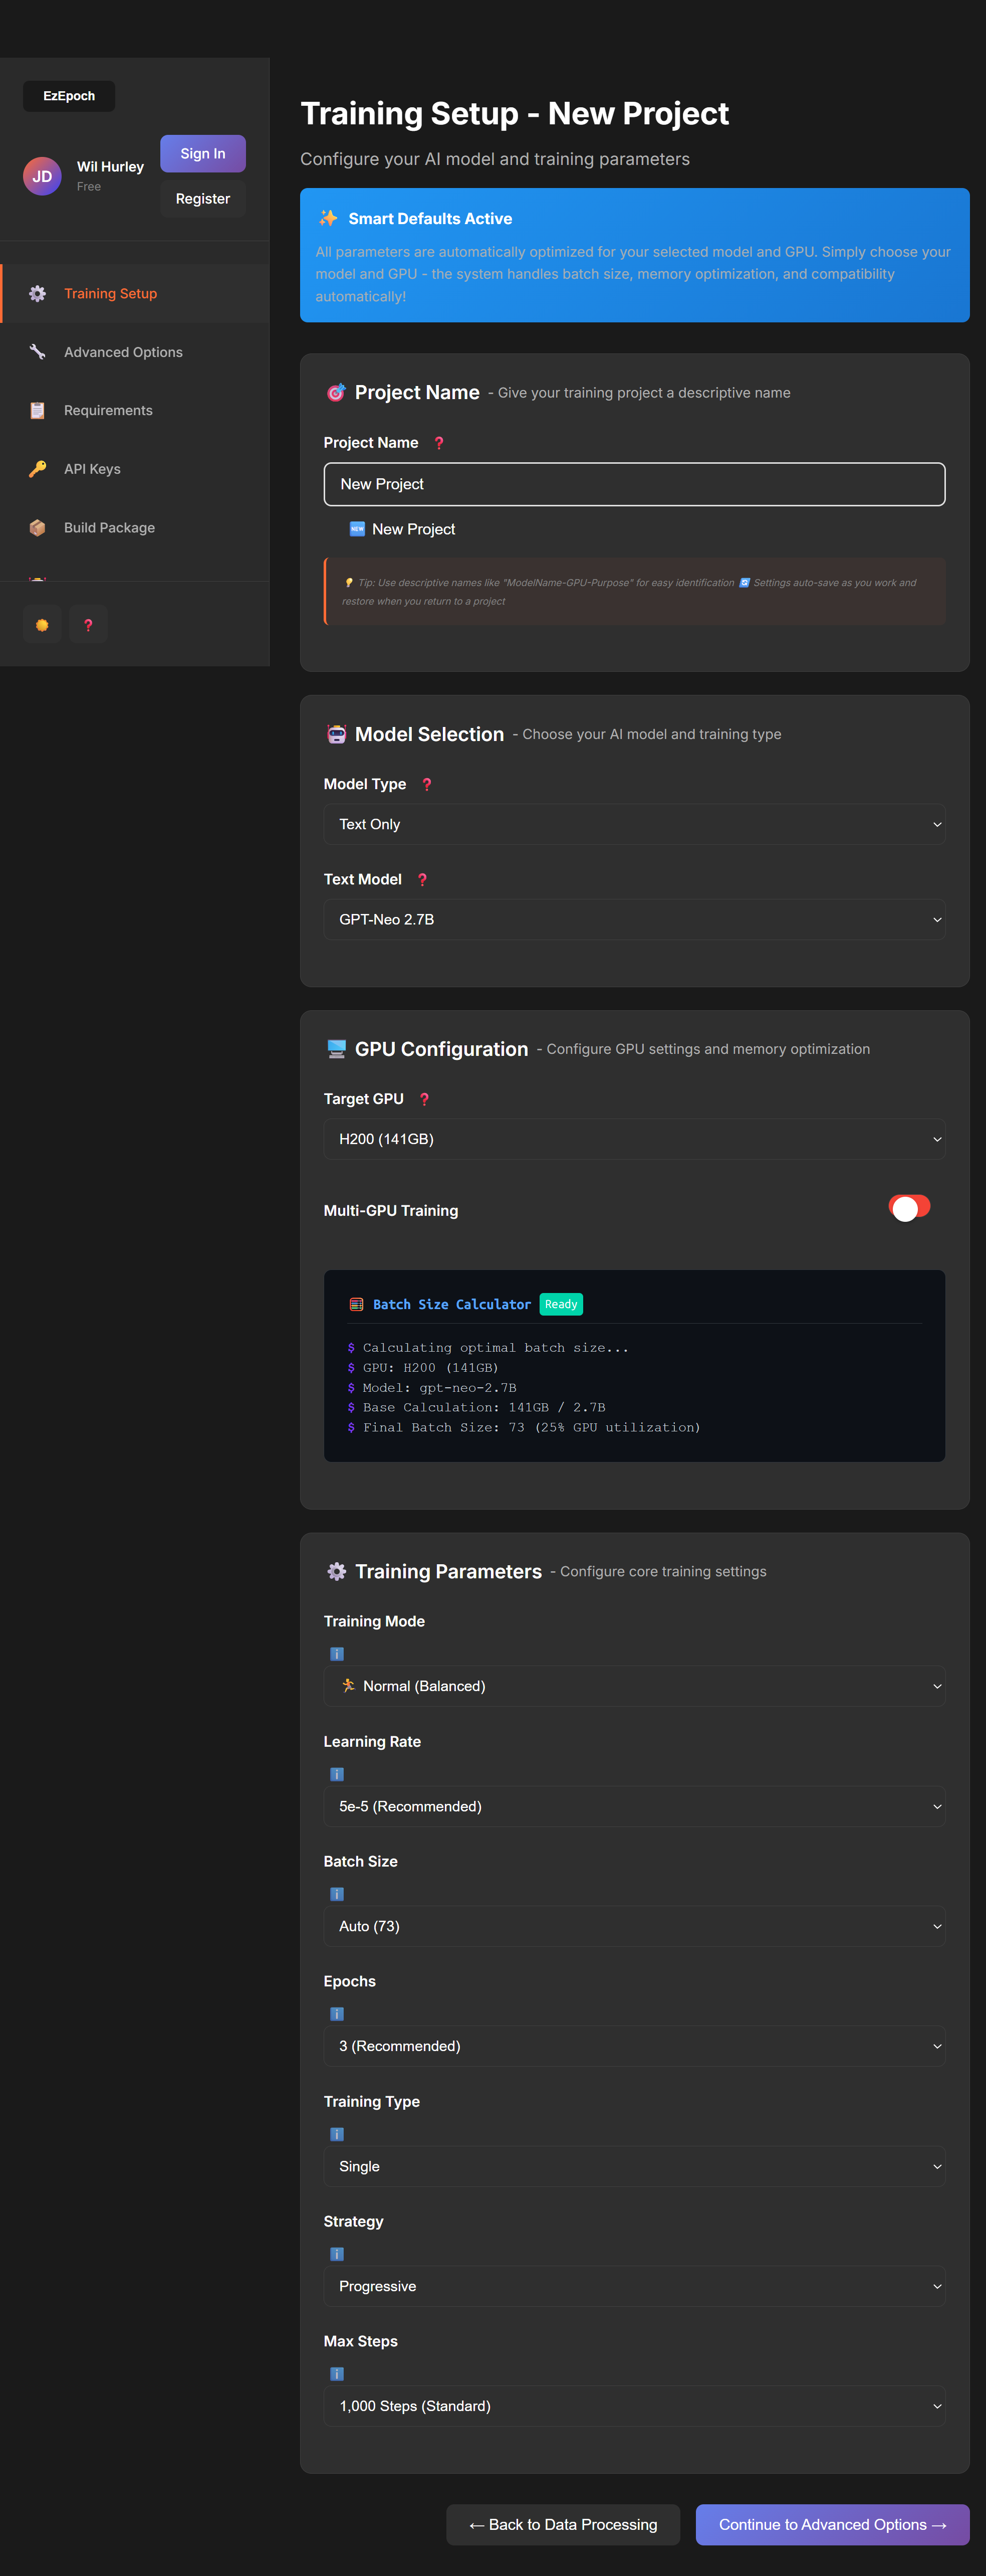Click the wrench icon beside Advanced Options
The width and height of the screenshot is (986, 2576).
pos(37,352)
